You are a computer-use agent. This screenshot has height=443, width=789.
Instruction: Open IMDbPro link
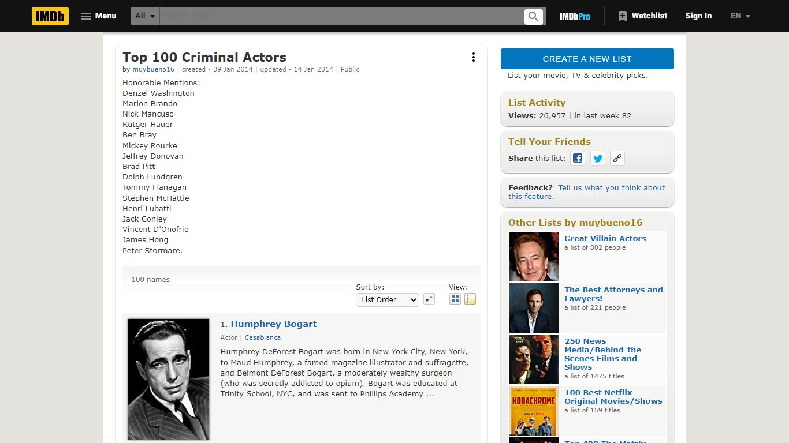pyautogui.click(x=575, y=16)
